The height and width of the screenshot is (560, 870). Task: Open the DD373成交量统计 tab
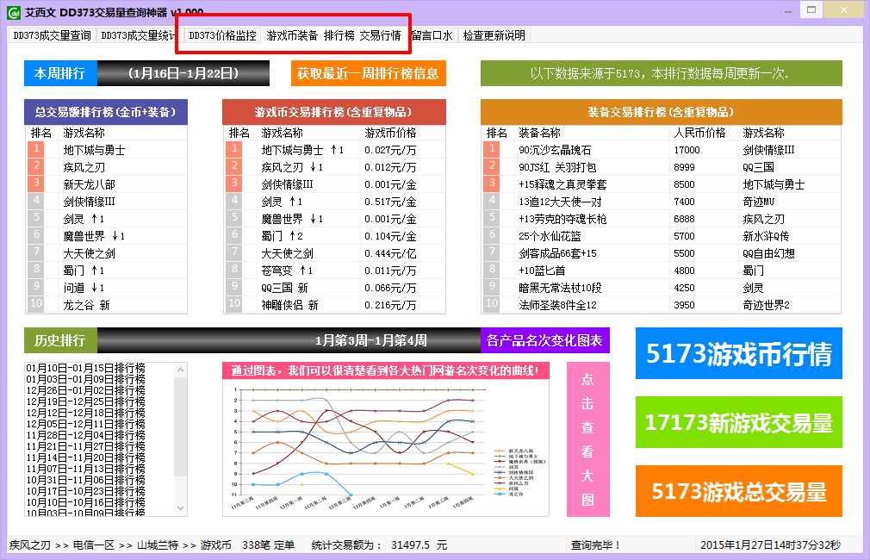(x=137, y=37)
